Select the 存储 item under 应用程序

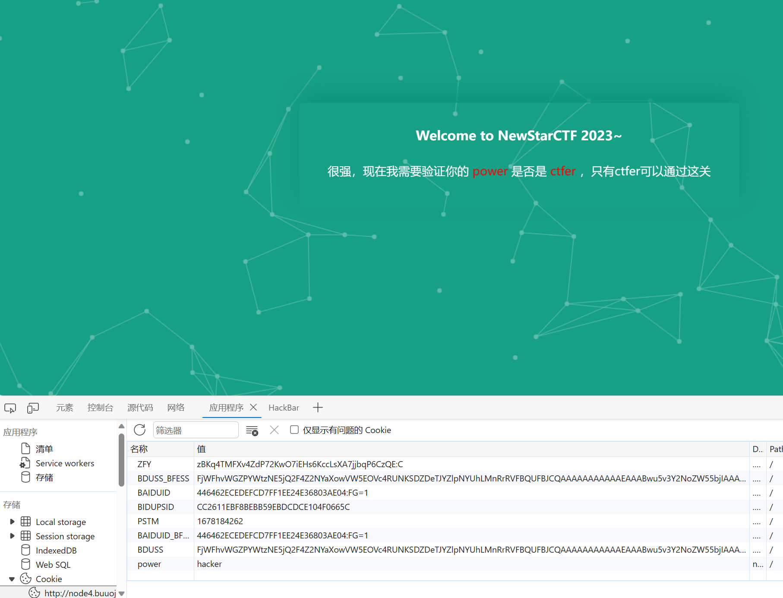[x=44, y=478]
